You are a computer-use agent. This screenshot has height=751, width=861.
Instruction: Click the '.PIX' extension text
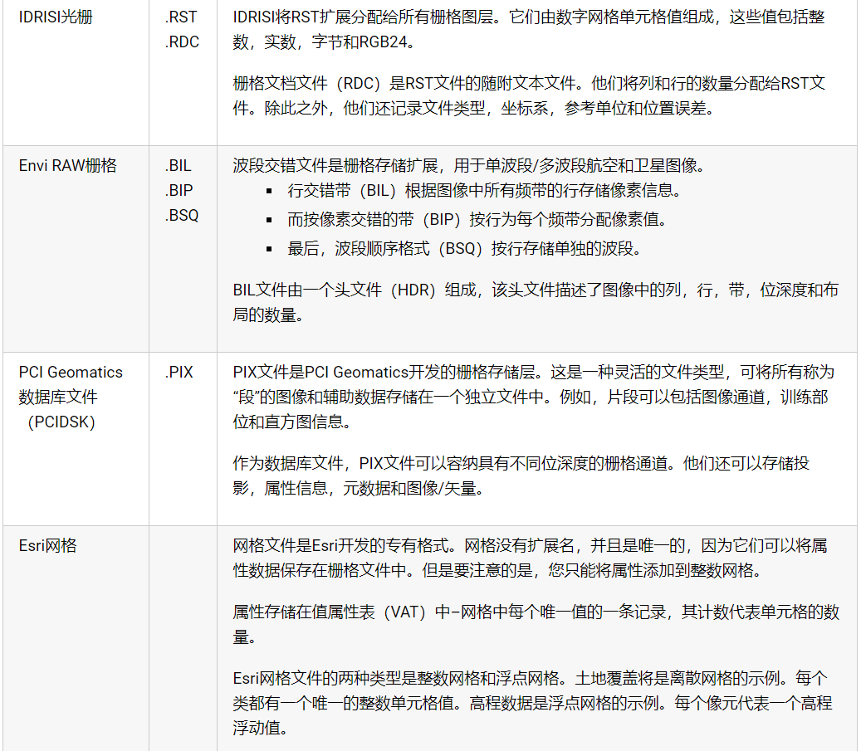(179, 372)
